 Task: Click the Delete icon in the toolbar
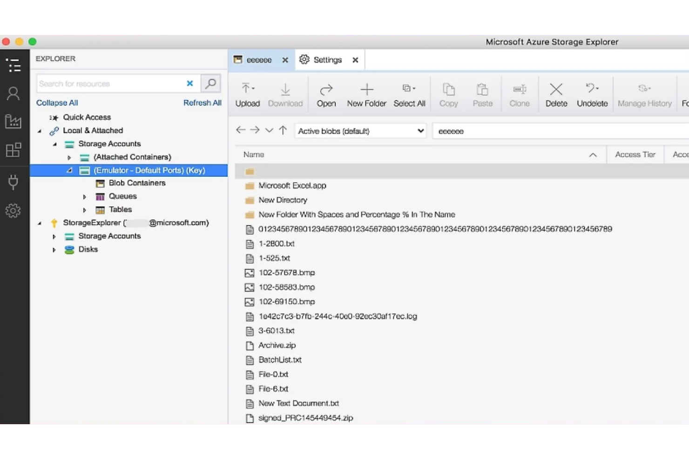pos(555,93)
